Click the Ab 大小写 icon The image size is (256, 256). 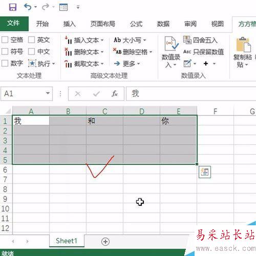117,40
